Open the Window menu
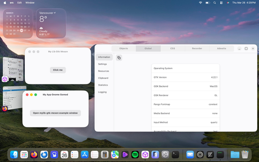 [x=30, y=3]
